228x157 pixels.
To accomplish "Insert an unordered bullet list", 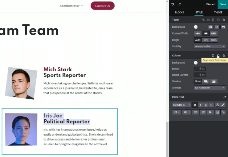I will [196, 112].
